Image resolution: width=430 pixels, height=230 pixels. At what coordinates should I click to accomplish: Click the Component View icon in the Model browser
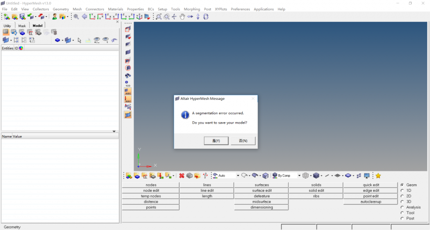[22, 32]
